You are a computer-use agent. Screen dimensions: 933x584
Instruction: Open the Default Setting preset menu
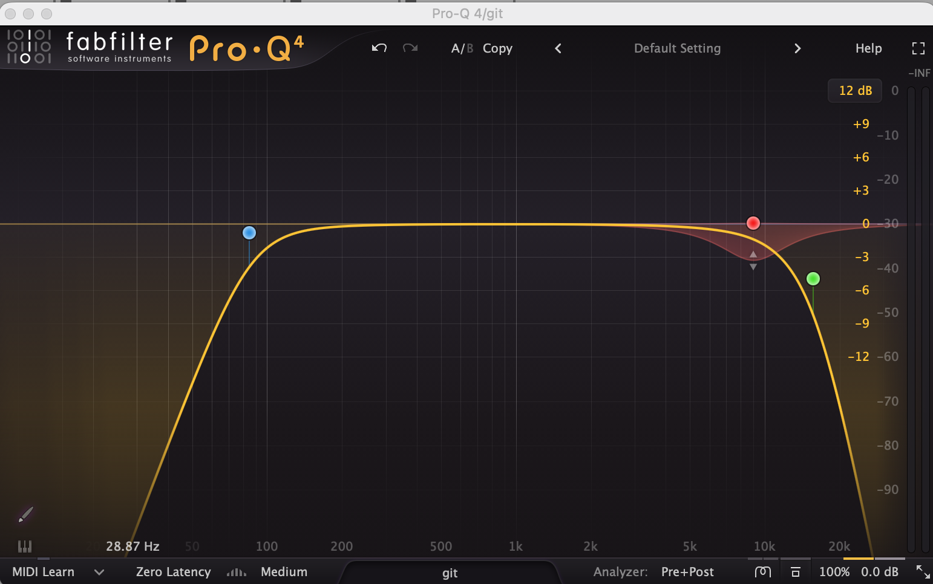[677, 48]
